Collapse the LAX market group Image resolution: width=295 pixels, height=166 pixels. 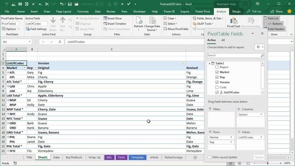pyautogui.click(x=8, y=86)
